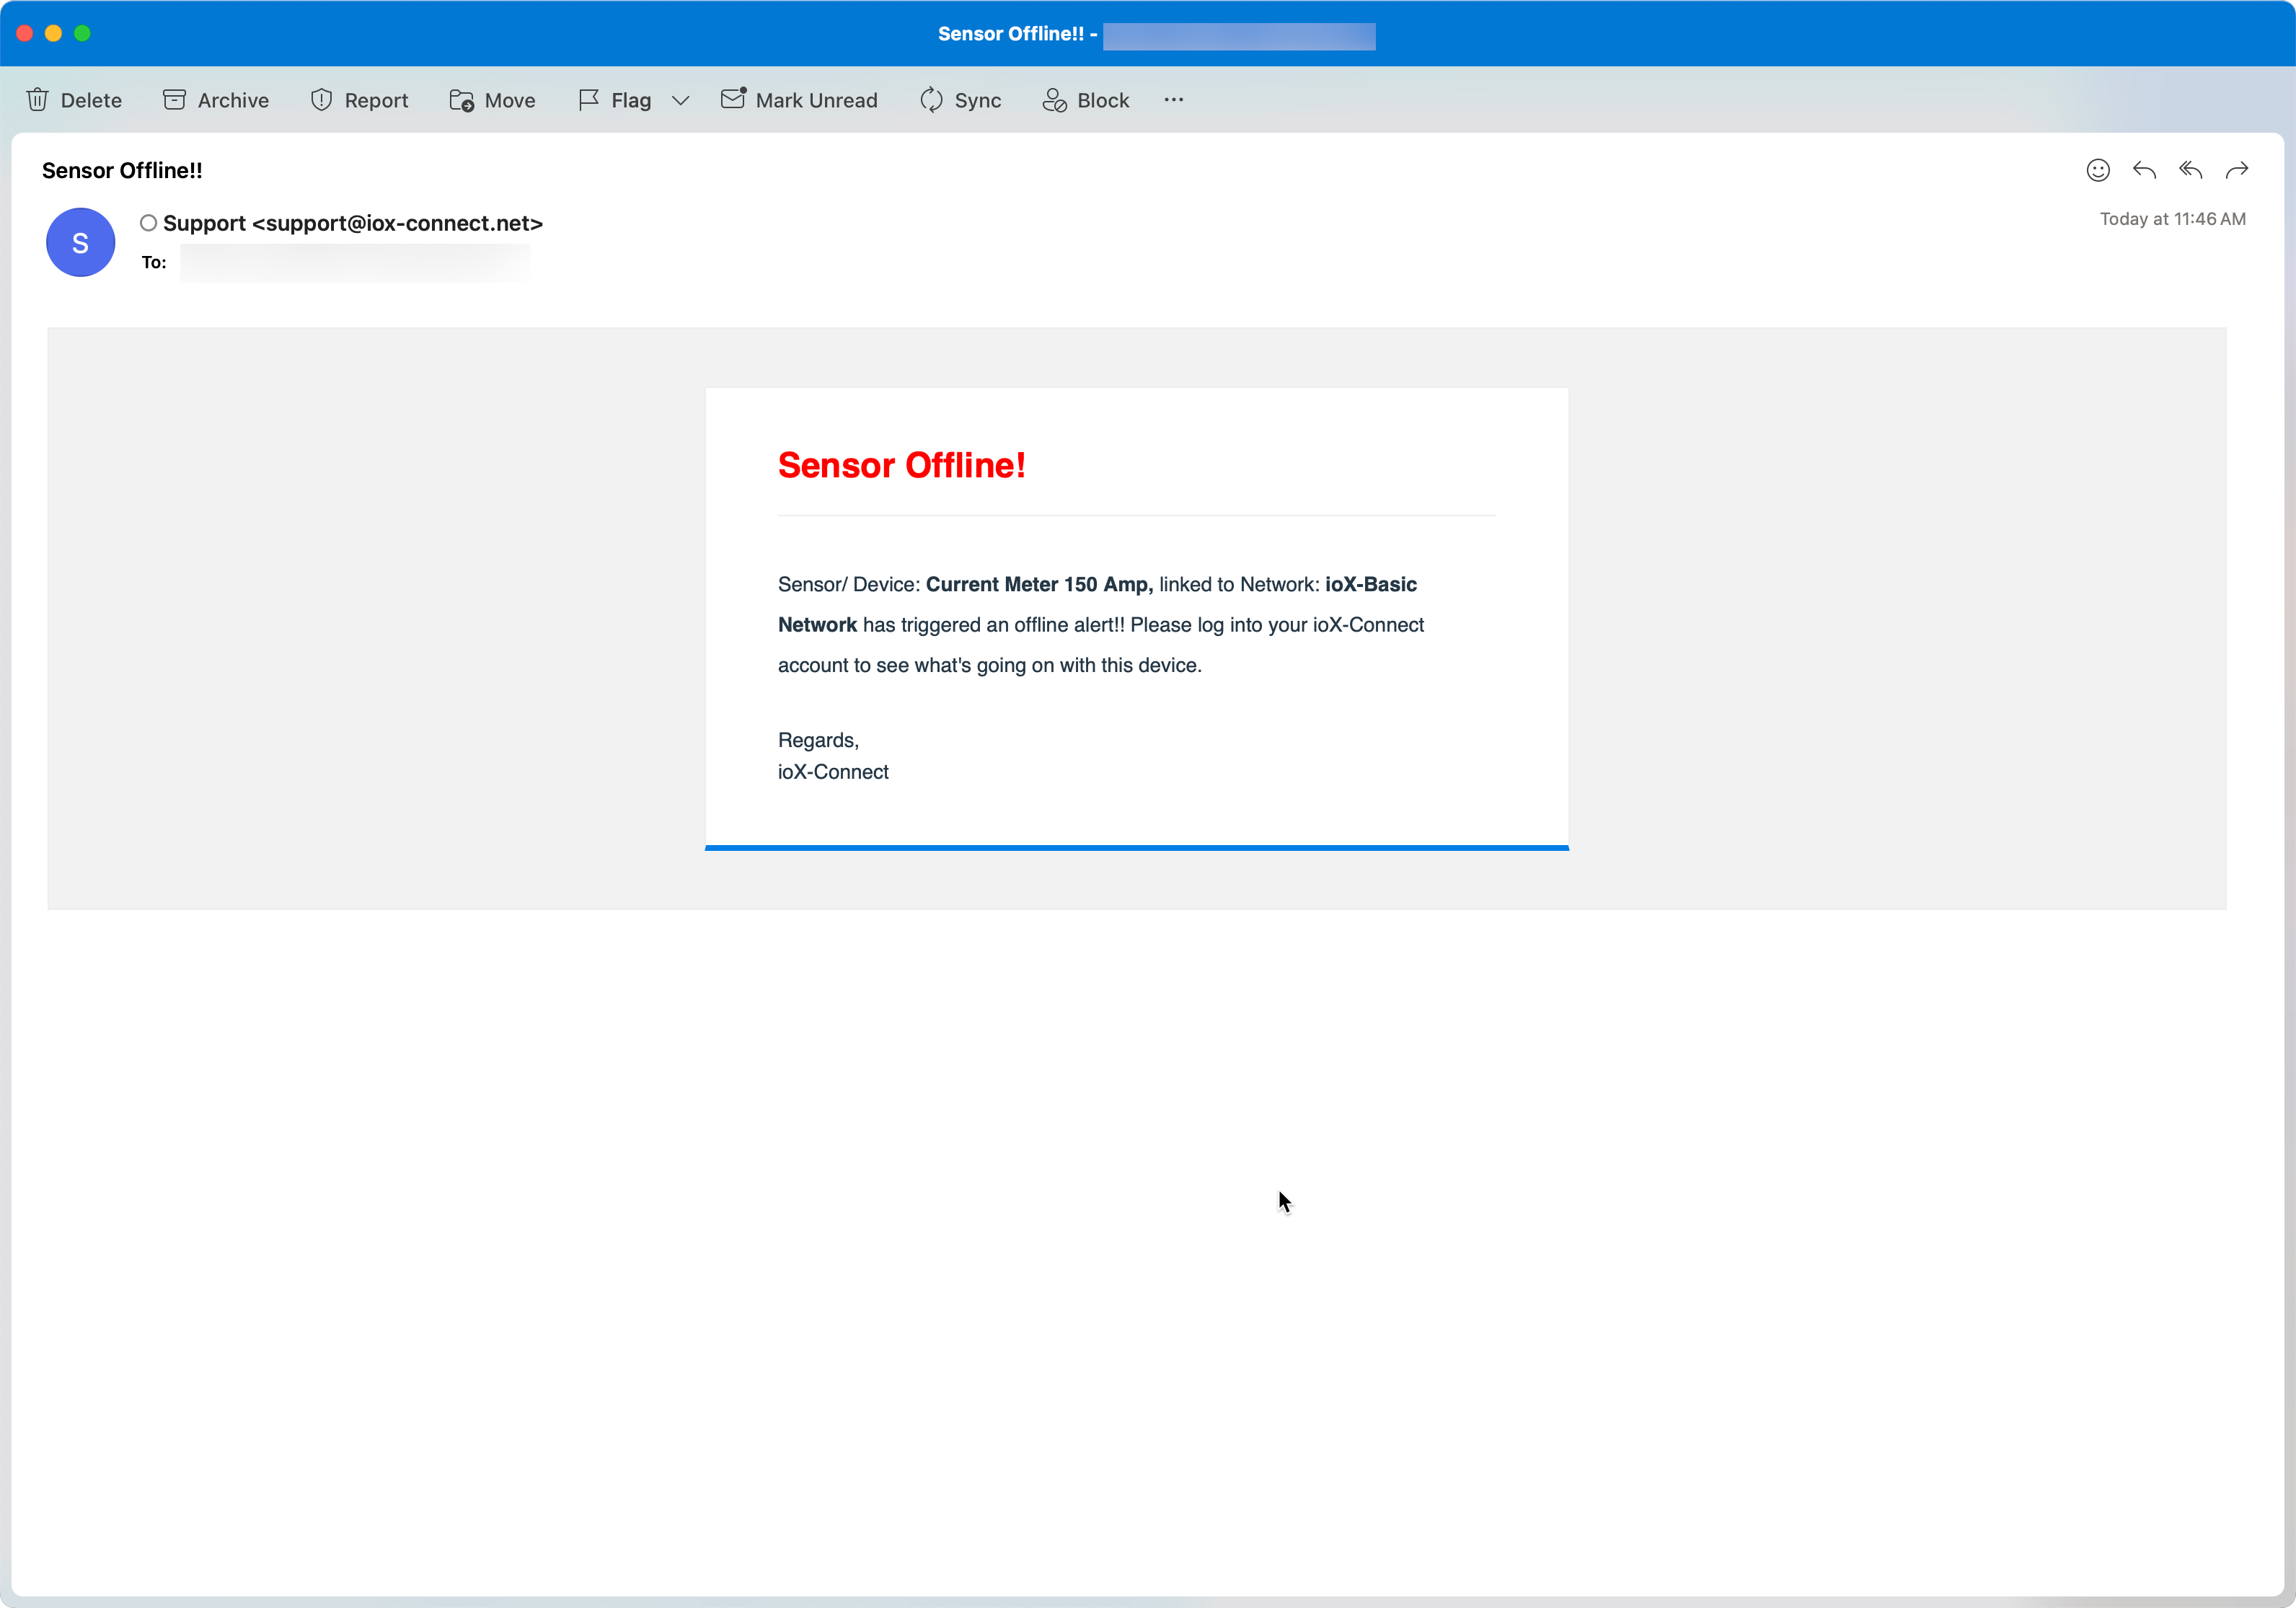2296x1608 pixels.
Task: Open the Move to folder option
Action: (x=492, y=100)
